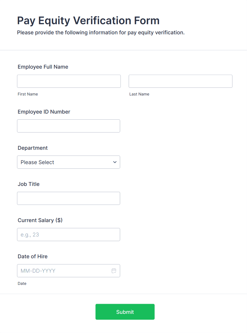Click the Current Salary input box
Screen dimensions: 247x333
pos(69,234)
